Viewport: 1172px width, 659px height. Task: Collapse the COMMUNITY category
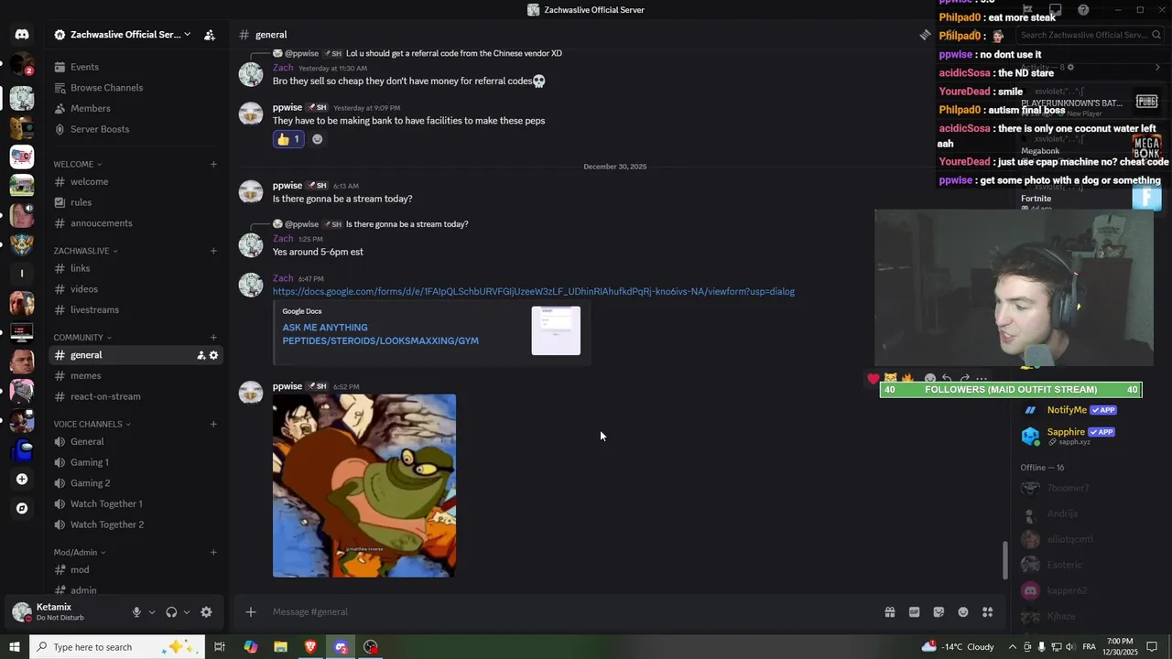tap(82, 338)
